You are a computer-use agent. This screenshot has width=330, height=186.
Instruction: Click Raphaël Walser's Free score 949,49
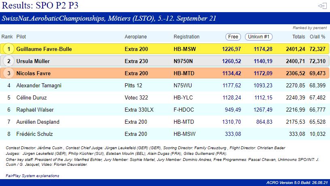pyautogui.click(x=233, y=110)
